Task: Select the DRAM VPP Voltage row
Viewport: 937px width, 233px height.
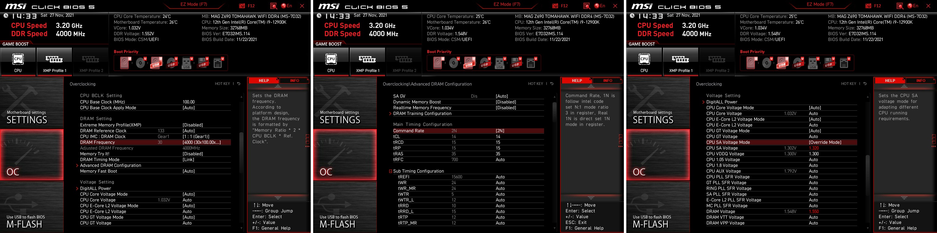Action: pos(781,223)
